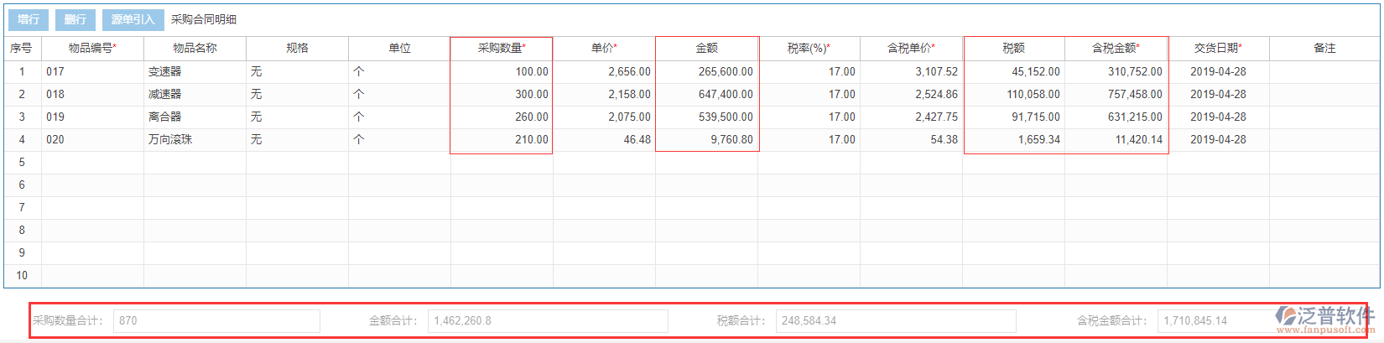Select item code cell 017
Image resolution: width=1384 pixels, height=343 pixels.
[92, 72]
